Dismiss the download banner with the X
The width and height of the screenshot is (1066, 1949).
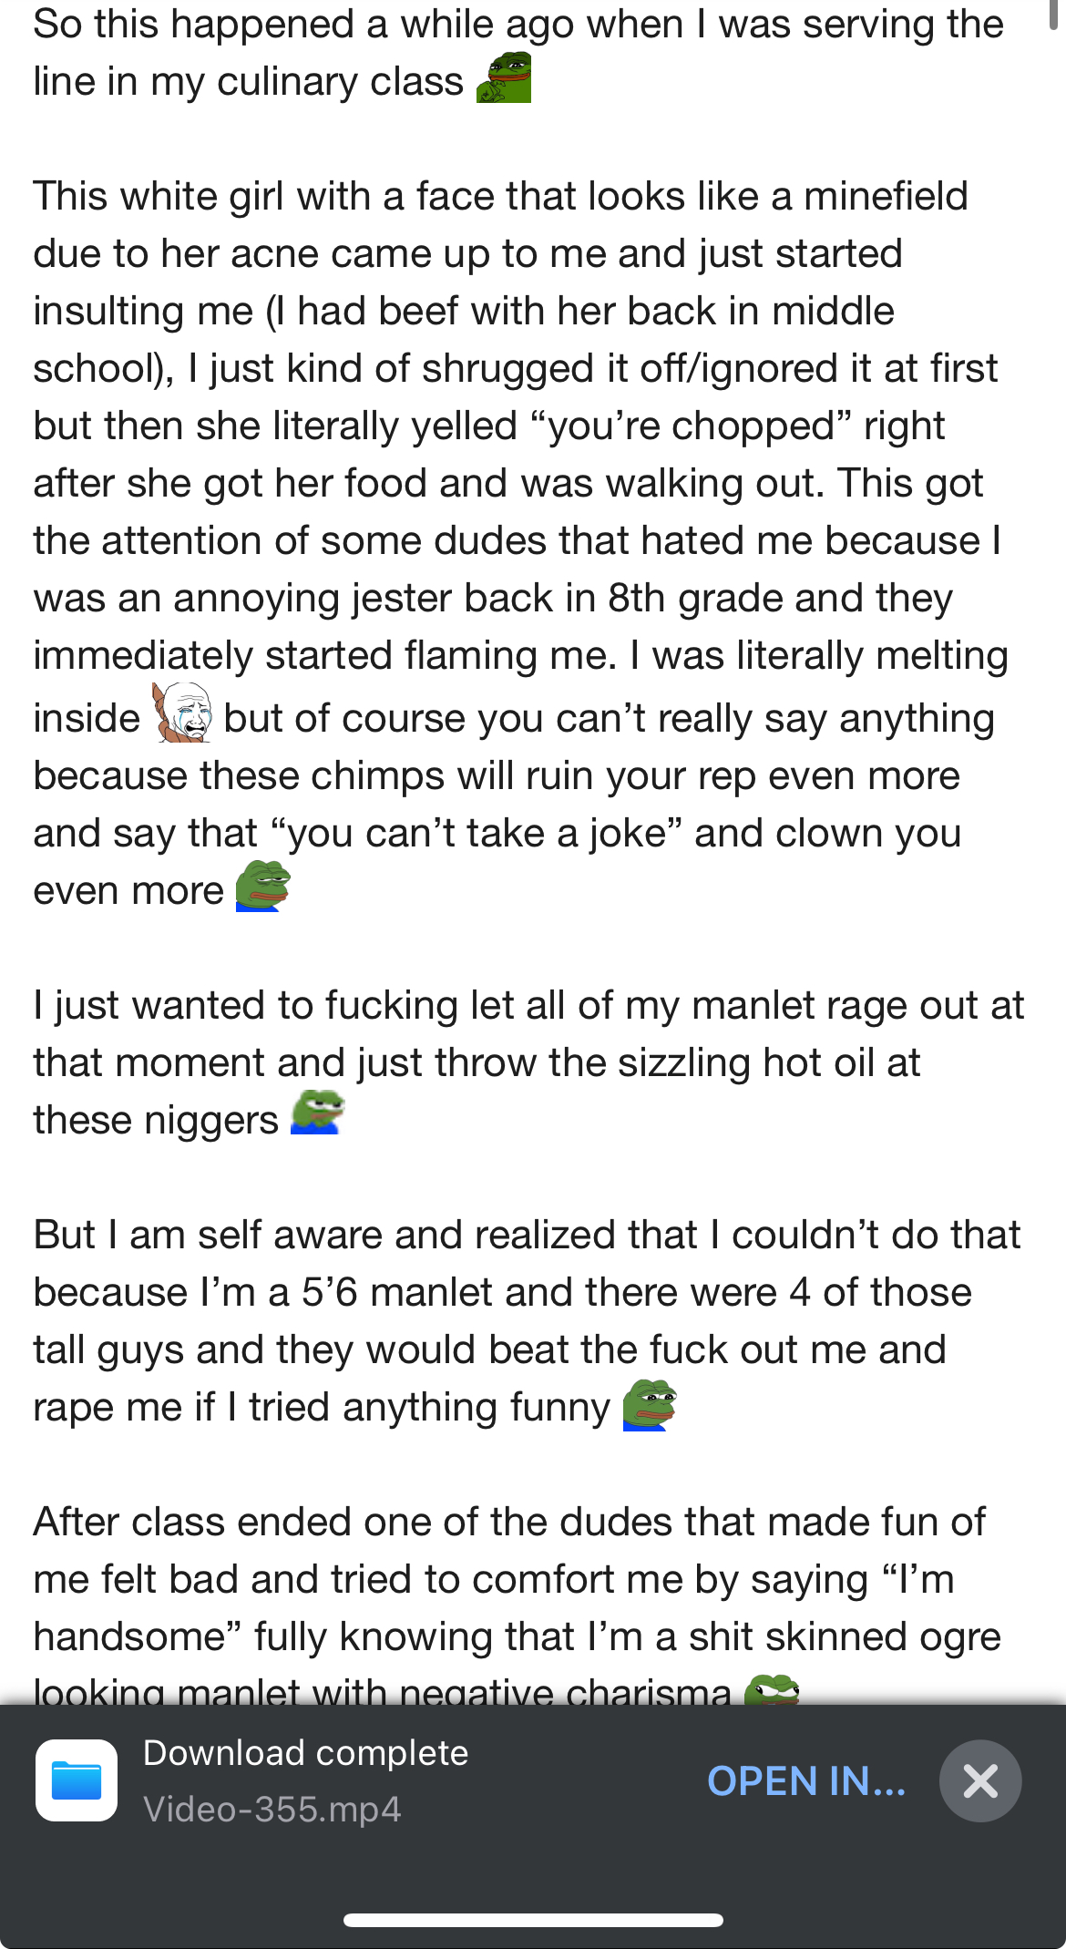click(x=980, y=1780)
